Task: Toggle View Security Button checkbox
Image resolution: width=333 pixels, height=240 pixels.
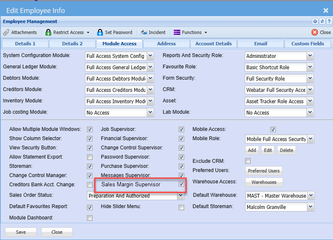Action: tap(90, 148)
